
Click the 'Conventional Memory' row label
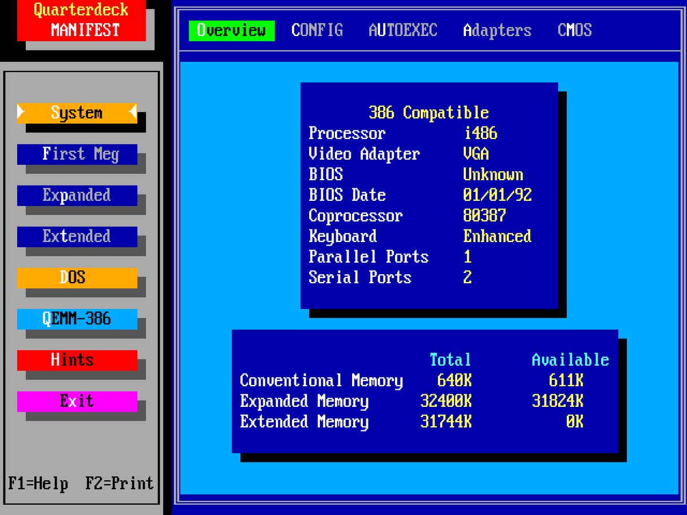[322, 381]
